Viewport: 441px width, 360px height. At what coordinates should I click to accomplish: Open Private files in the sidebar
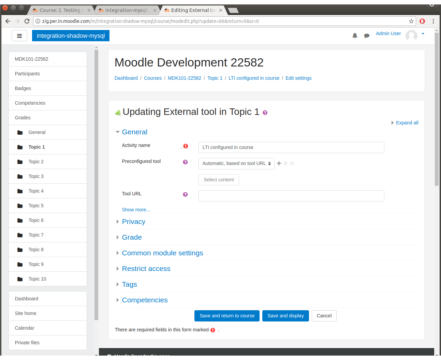[x=48, y=343]
